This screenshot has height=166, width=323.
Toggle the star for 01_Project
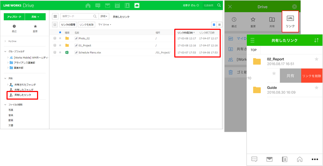coord(60,45)
